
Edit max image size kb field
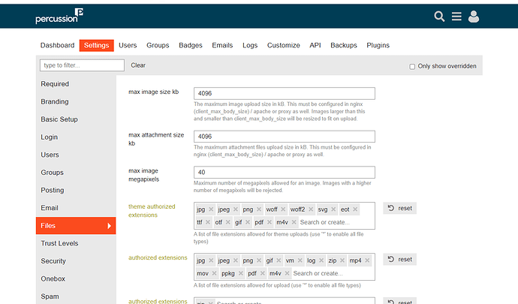pos(285,93)
